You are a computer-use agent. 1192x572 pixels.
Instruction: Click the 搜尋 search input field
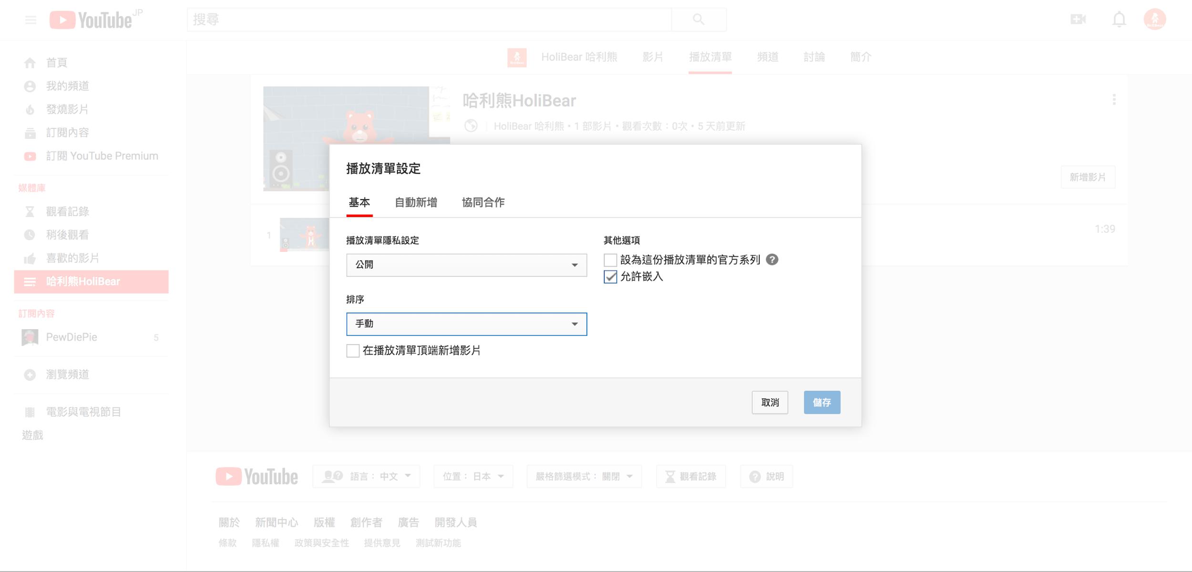429,20
